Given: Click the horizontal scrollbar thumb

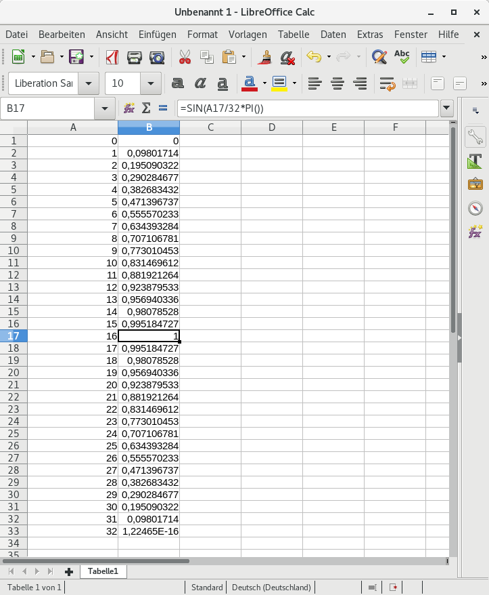Looking at the screenshot, I should tap(96, 561).
